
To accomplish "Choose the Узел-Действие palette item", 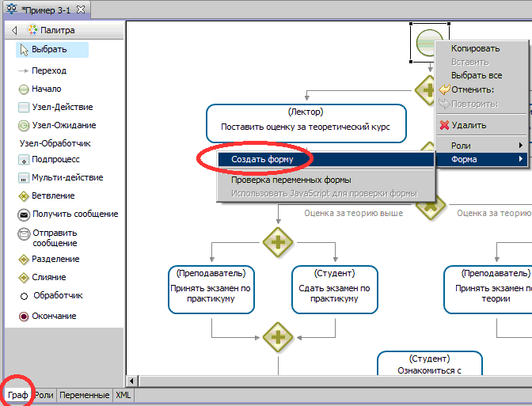I will click(x=62, y=107).
